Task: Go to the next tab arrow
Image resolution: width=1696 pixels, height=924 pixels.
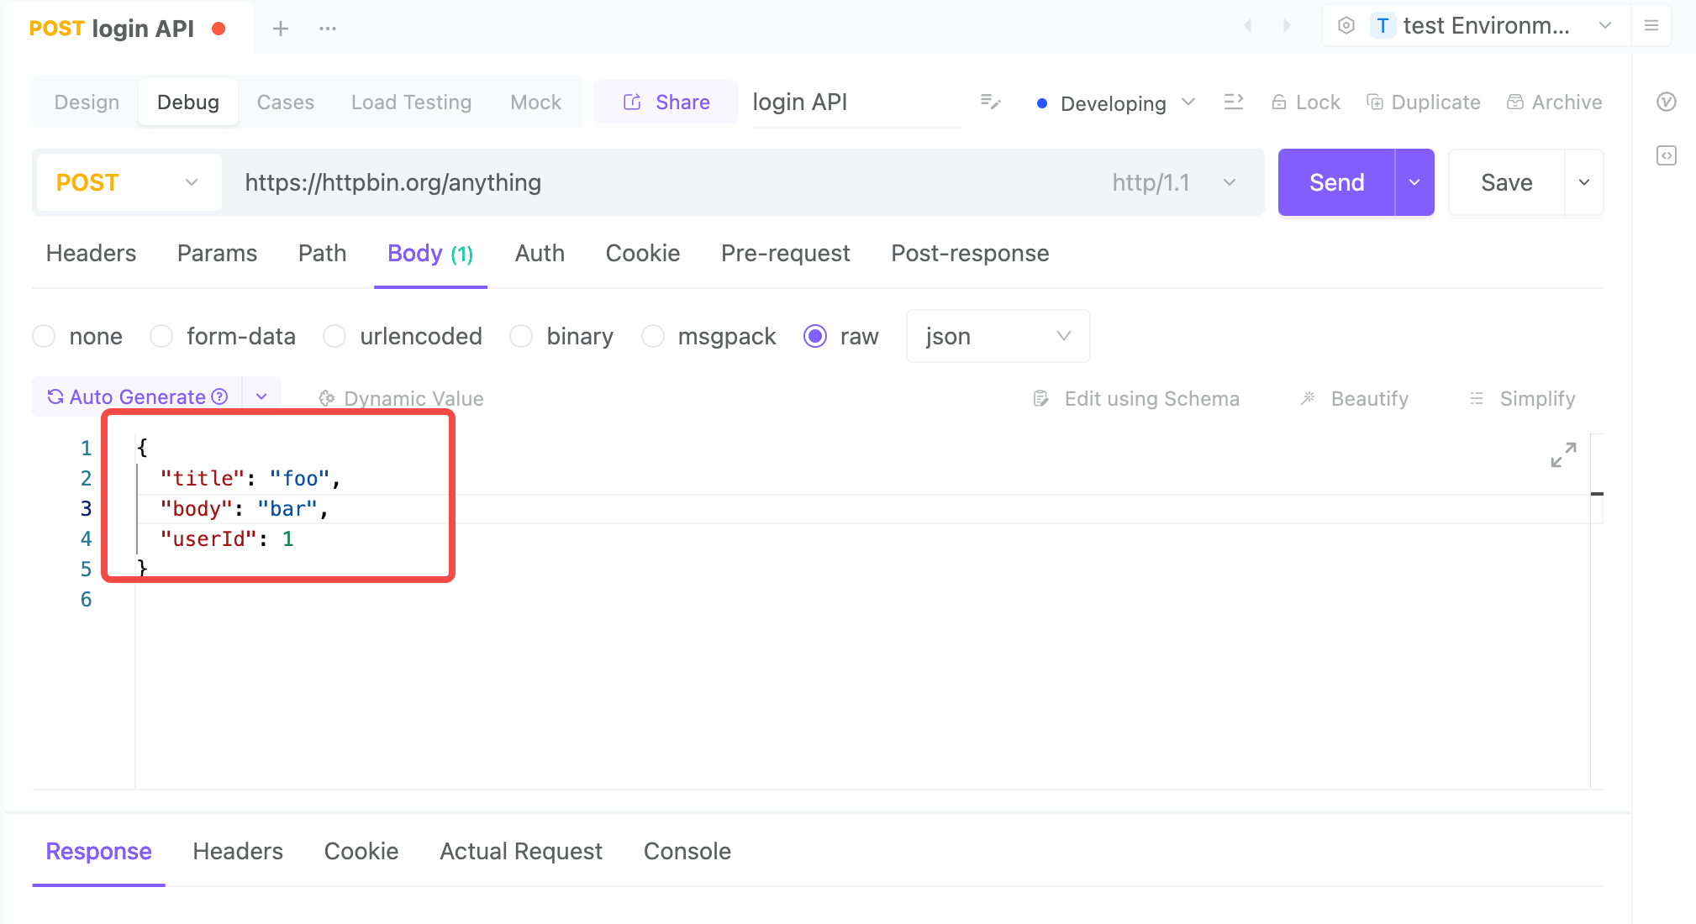Action: coord(1287,26)
